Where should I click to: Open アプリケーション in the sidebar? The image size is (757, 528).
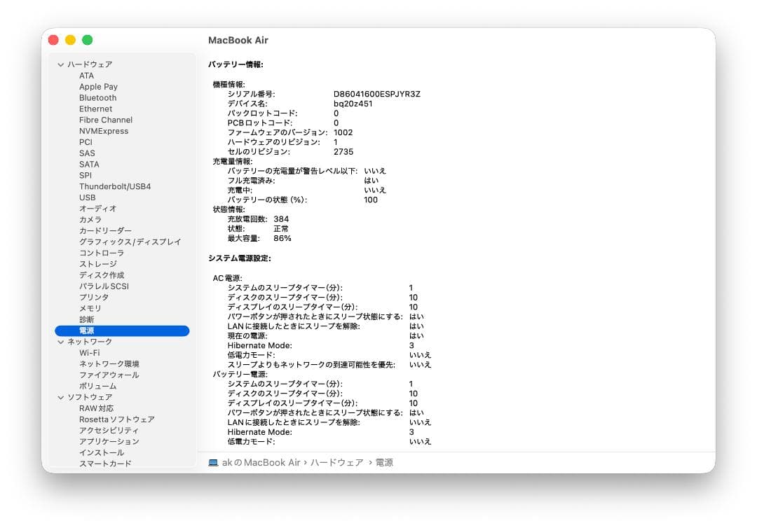click(109, 441)
